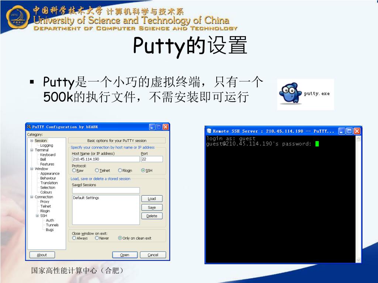Screen dimensions: 378x283
Task: Open the Connection category
Action: click(44, 197)
